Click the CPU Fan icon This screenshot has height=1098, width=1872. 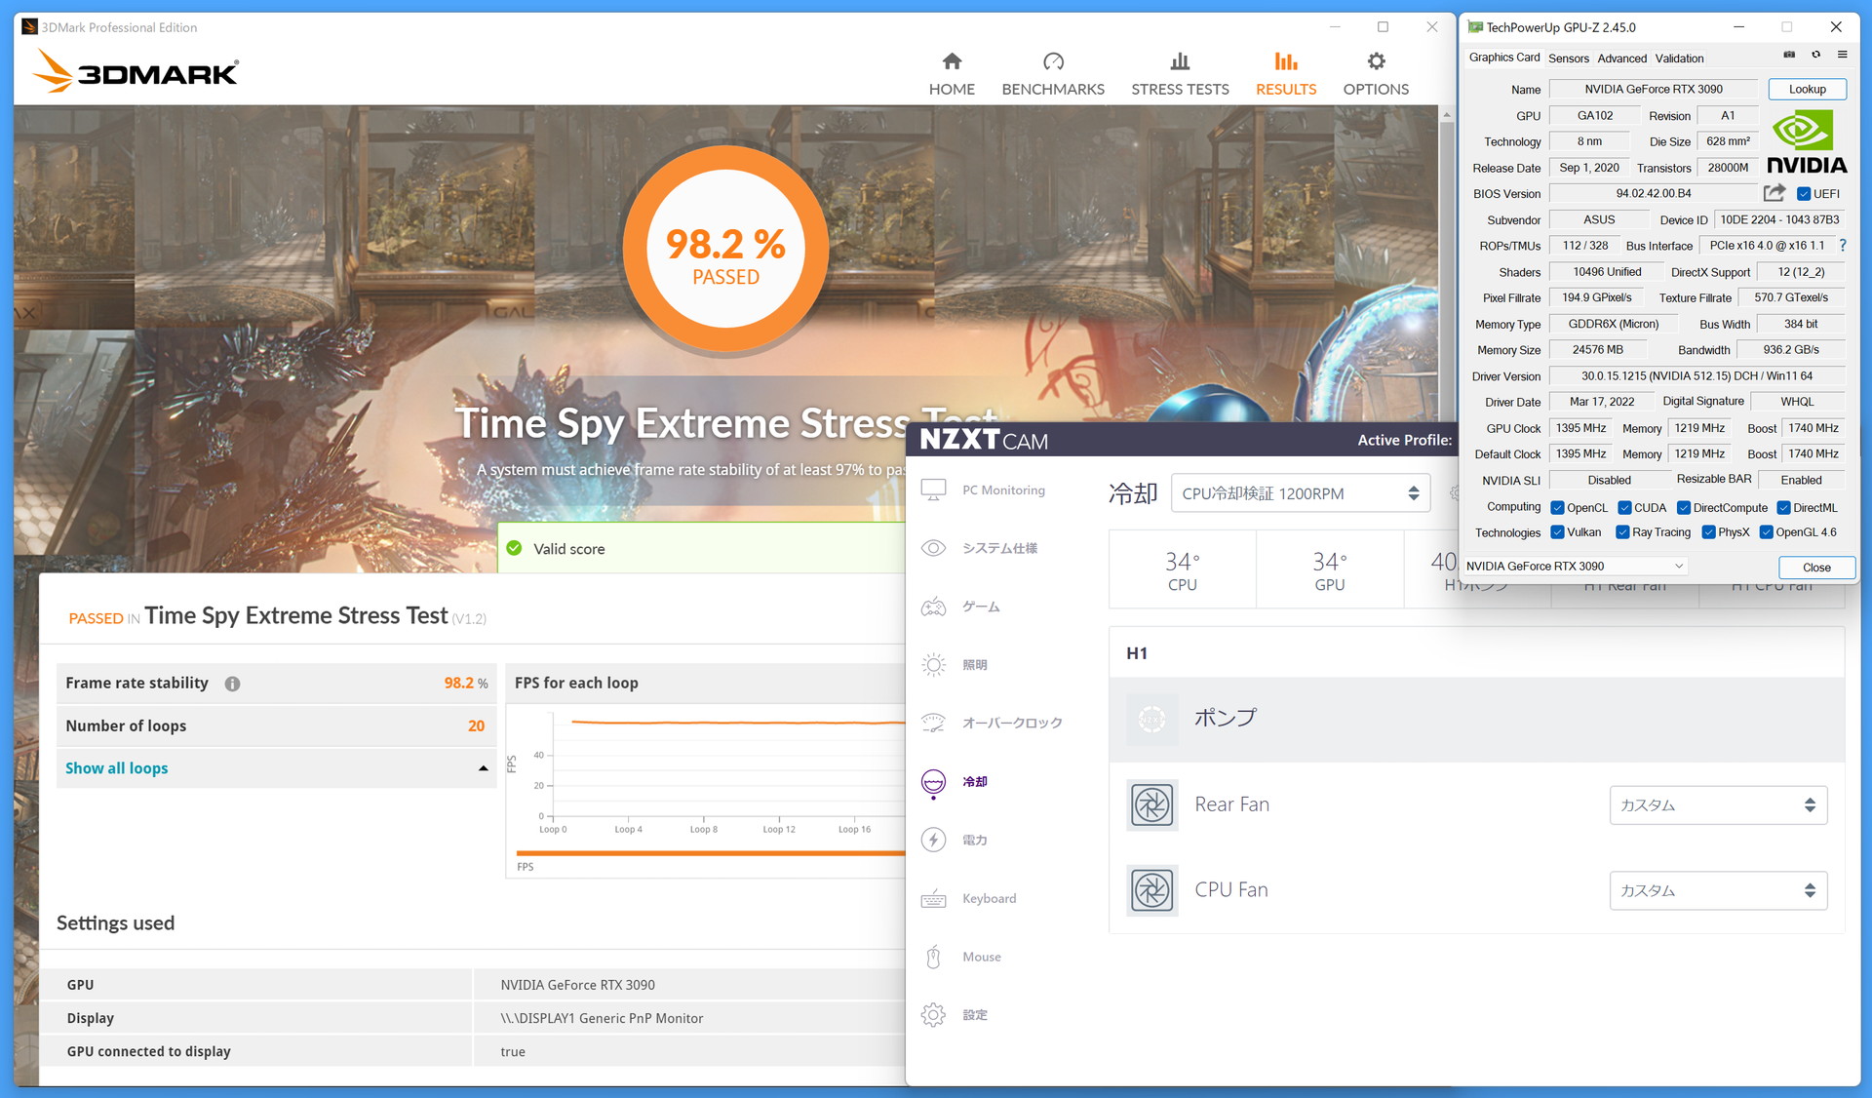pyautogui.click(x=1151, y=890)
